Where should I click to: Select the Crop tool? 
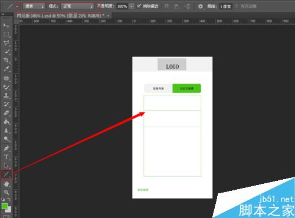6,60
